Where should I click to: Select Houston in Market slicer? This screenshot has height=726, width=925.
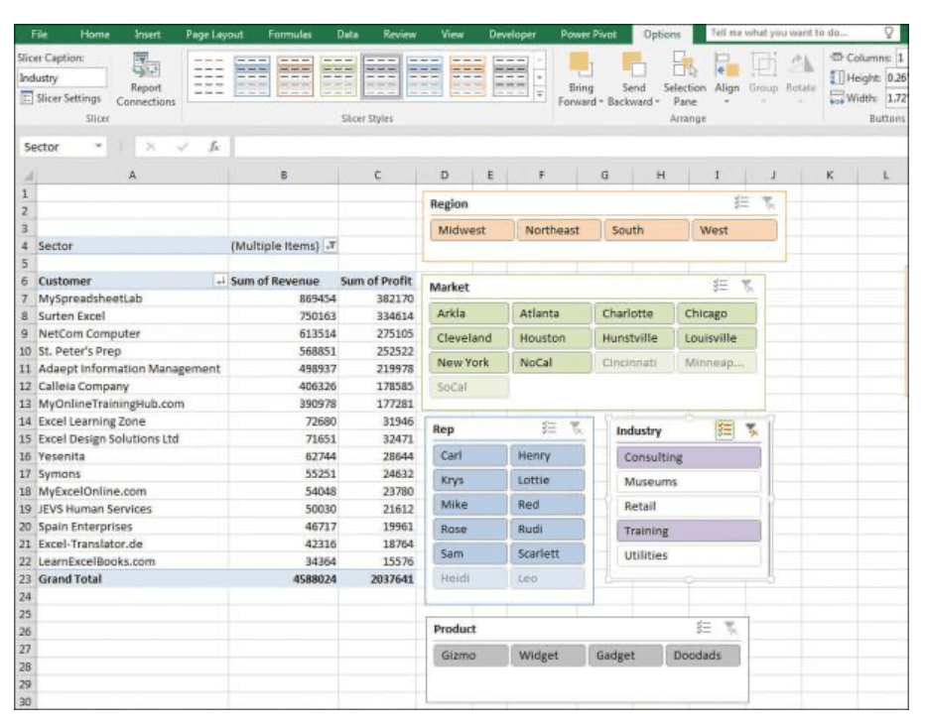551,338
